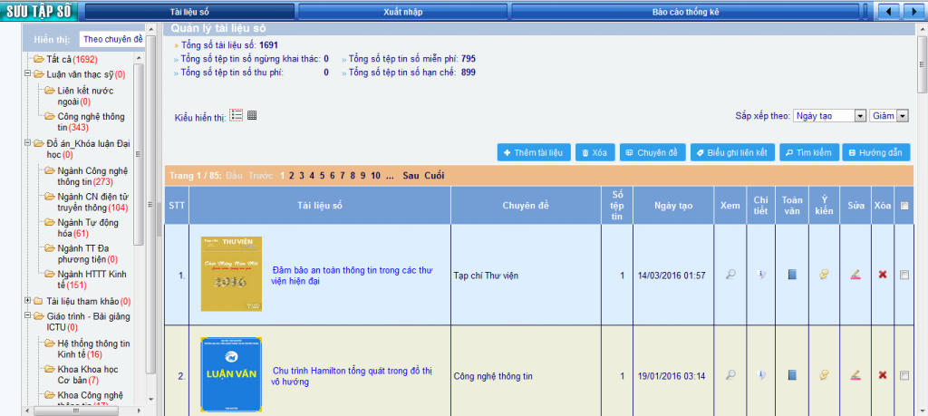Tick checkbox for row 1 document
The width and height of the screenshot is (928, 416).
click(904, 275)
